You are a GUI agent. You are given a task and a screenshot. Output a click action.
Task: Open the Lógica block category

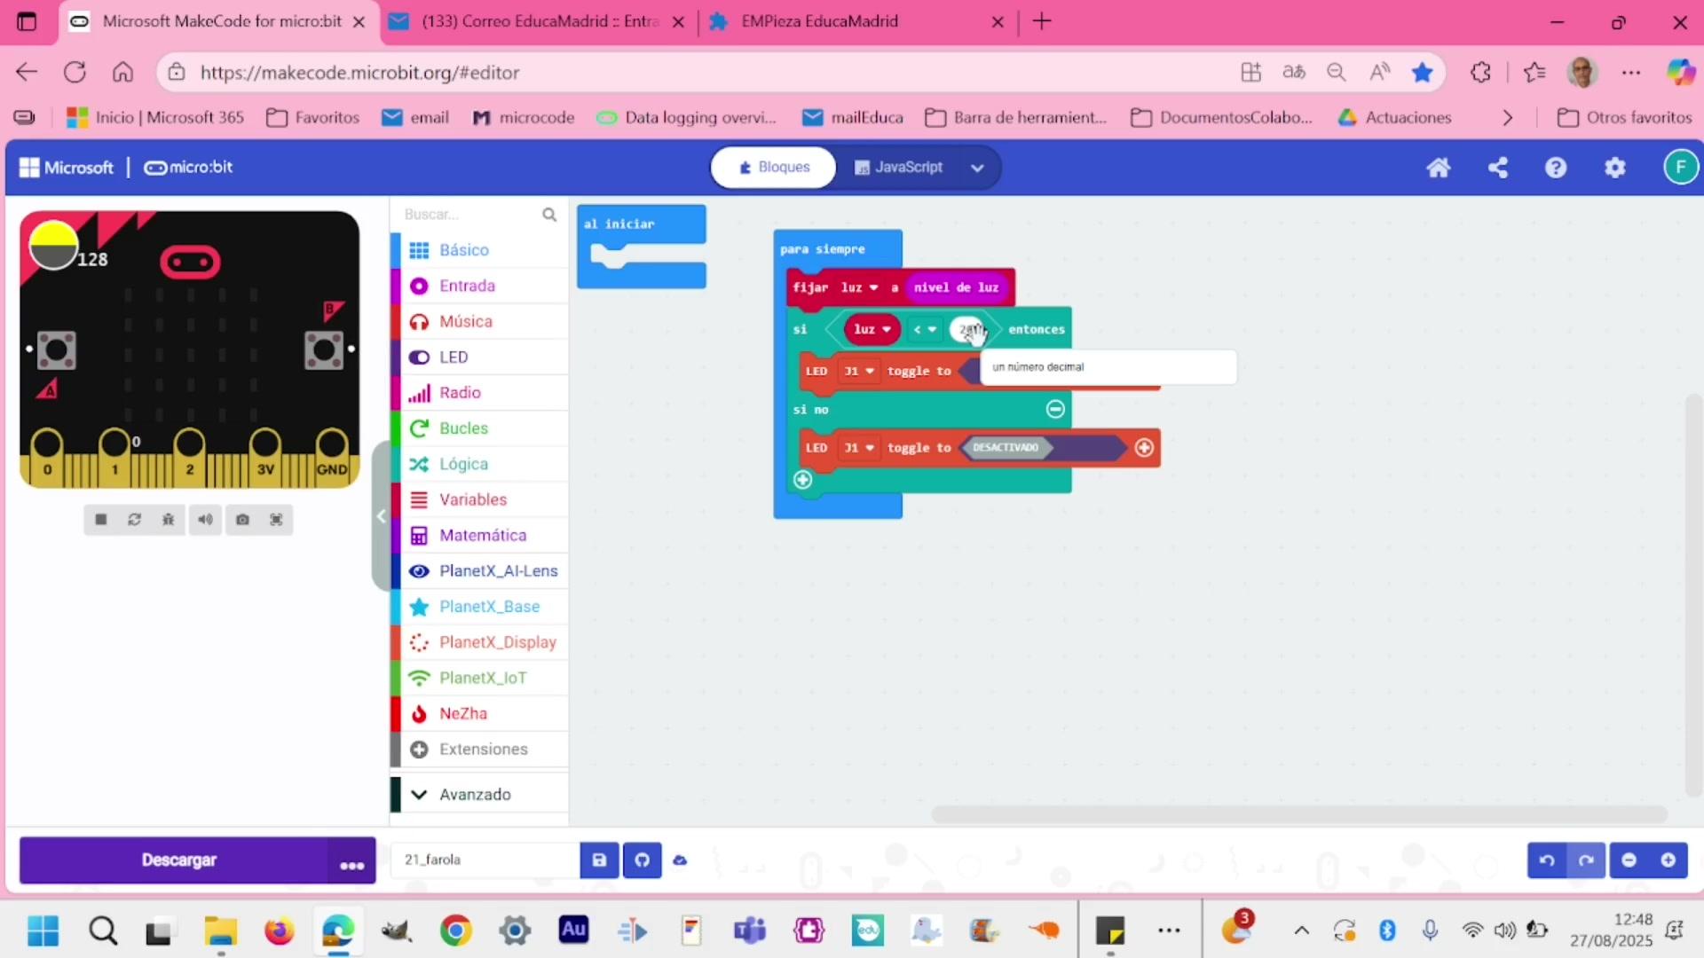pos(463,464)
